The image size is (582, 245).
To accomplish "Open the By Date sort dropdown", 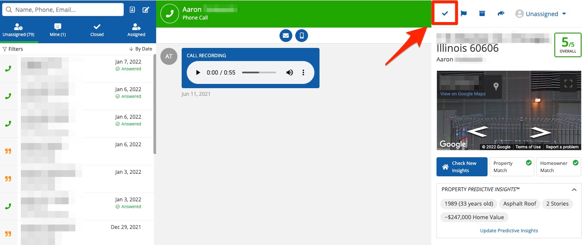I will tap(141, 49).
